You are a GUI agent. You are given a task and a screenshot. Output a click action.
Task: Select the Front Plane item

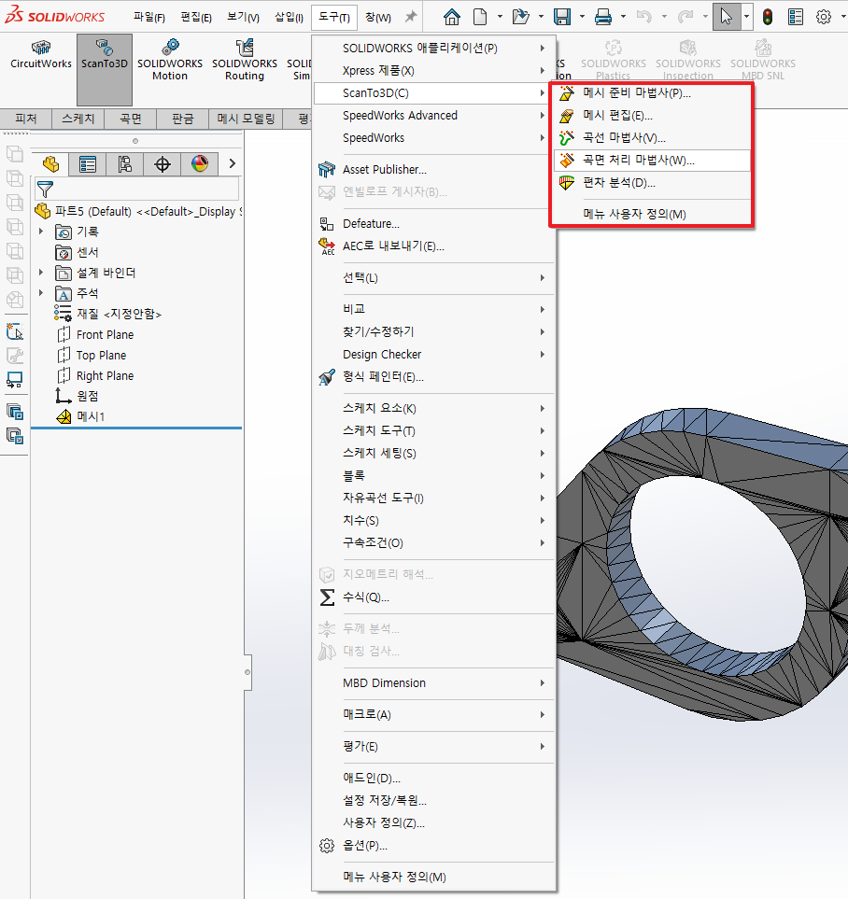click(95, 335)
